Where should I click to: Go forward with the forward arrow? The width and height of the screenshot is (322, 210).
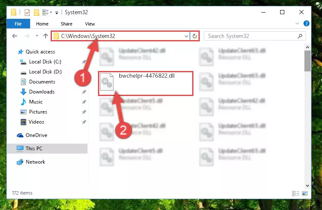pos(27,36)
